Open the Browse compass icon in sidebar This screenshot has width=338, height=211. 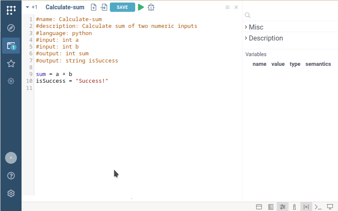[11, 28]
